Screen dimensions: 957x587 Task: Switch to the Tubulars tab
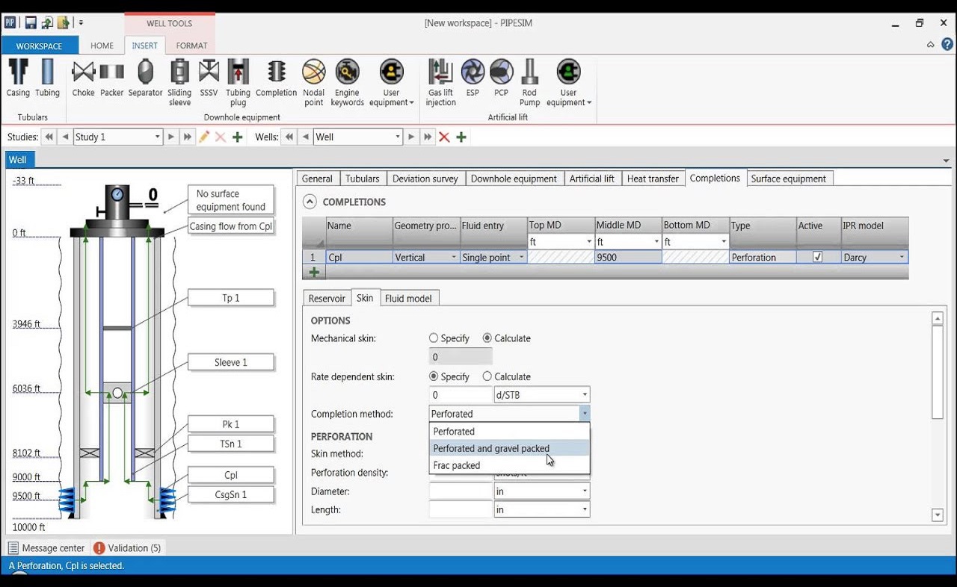[363, 178]
